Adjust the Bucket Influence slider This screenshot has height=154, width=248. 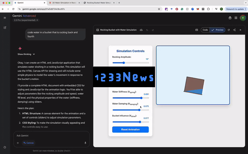click(131, 122)
